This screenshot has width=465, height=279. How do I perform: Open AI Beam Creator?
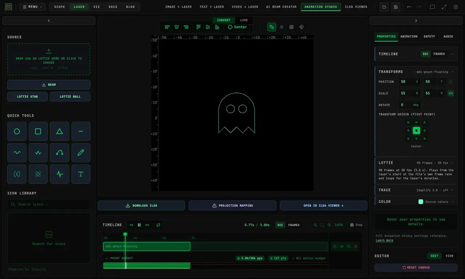[281, 7]
